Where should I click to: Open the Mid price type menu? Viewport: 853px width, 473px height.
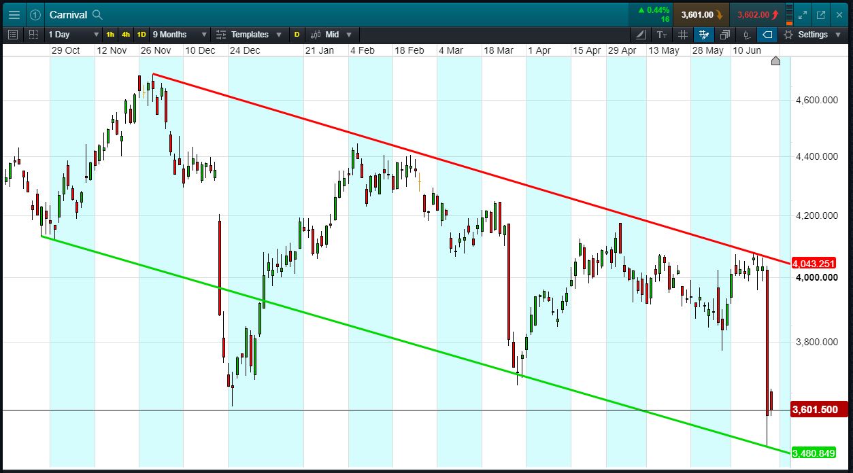[x=331, y=35]
